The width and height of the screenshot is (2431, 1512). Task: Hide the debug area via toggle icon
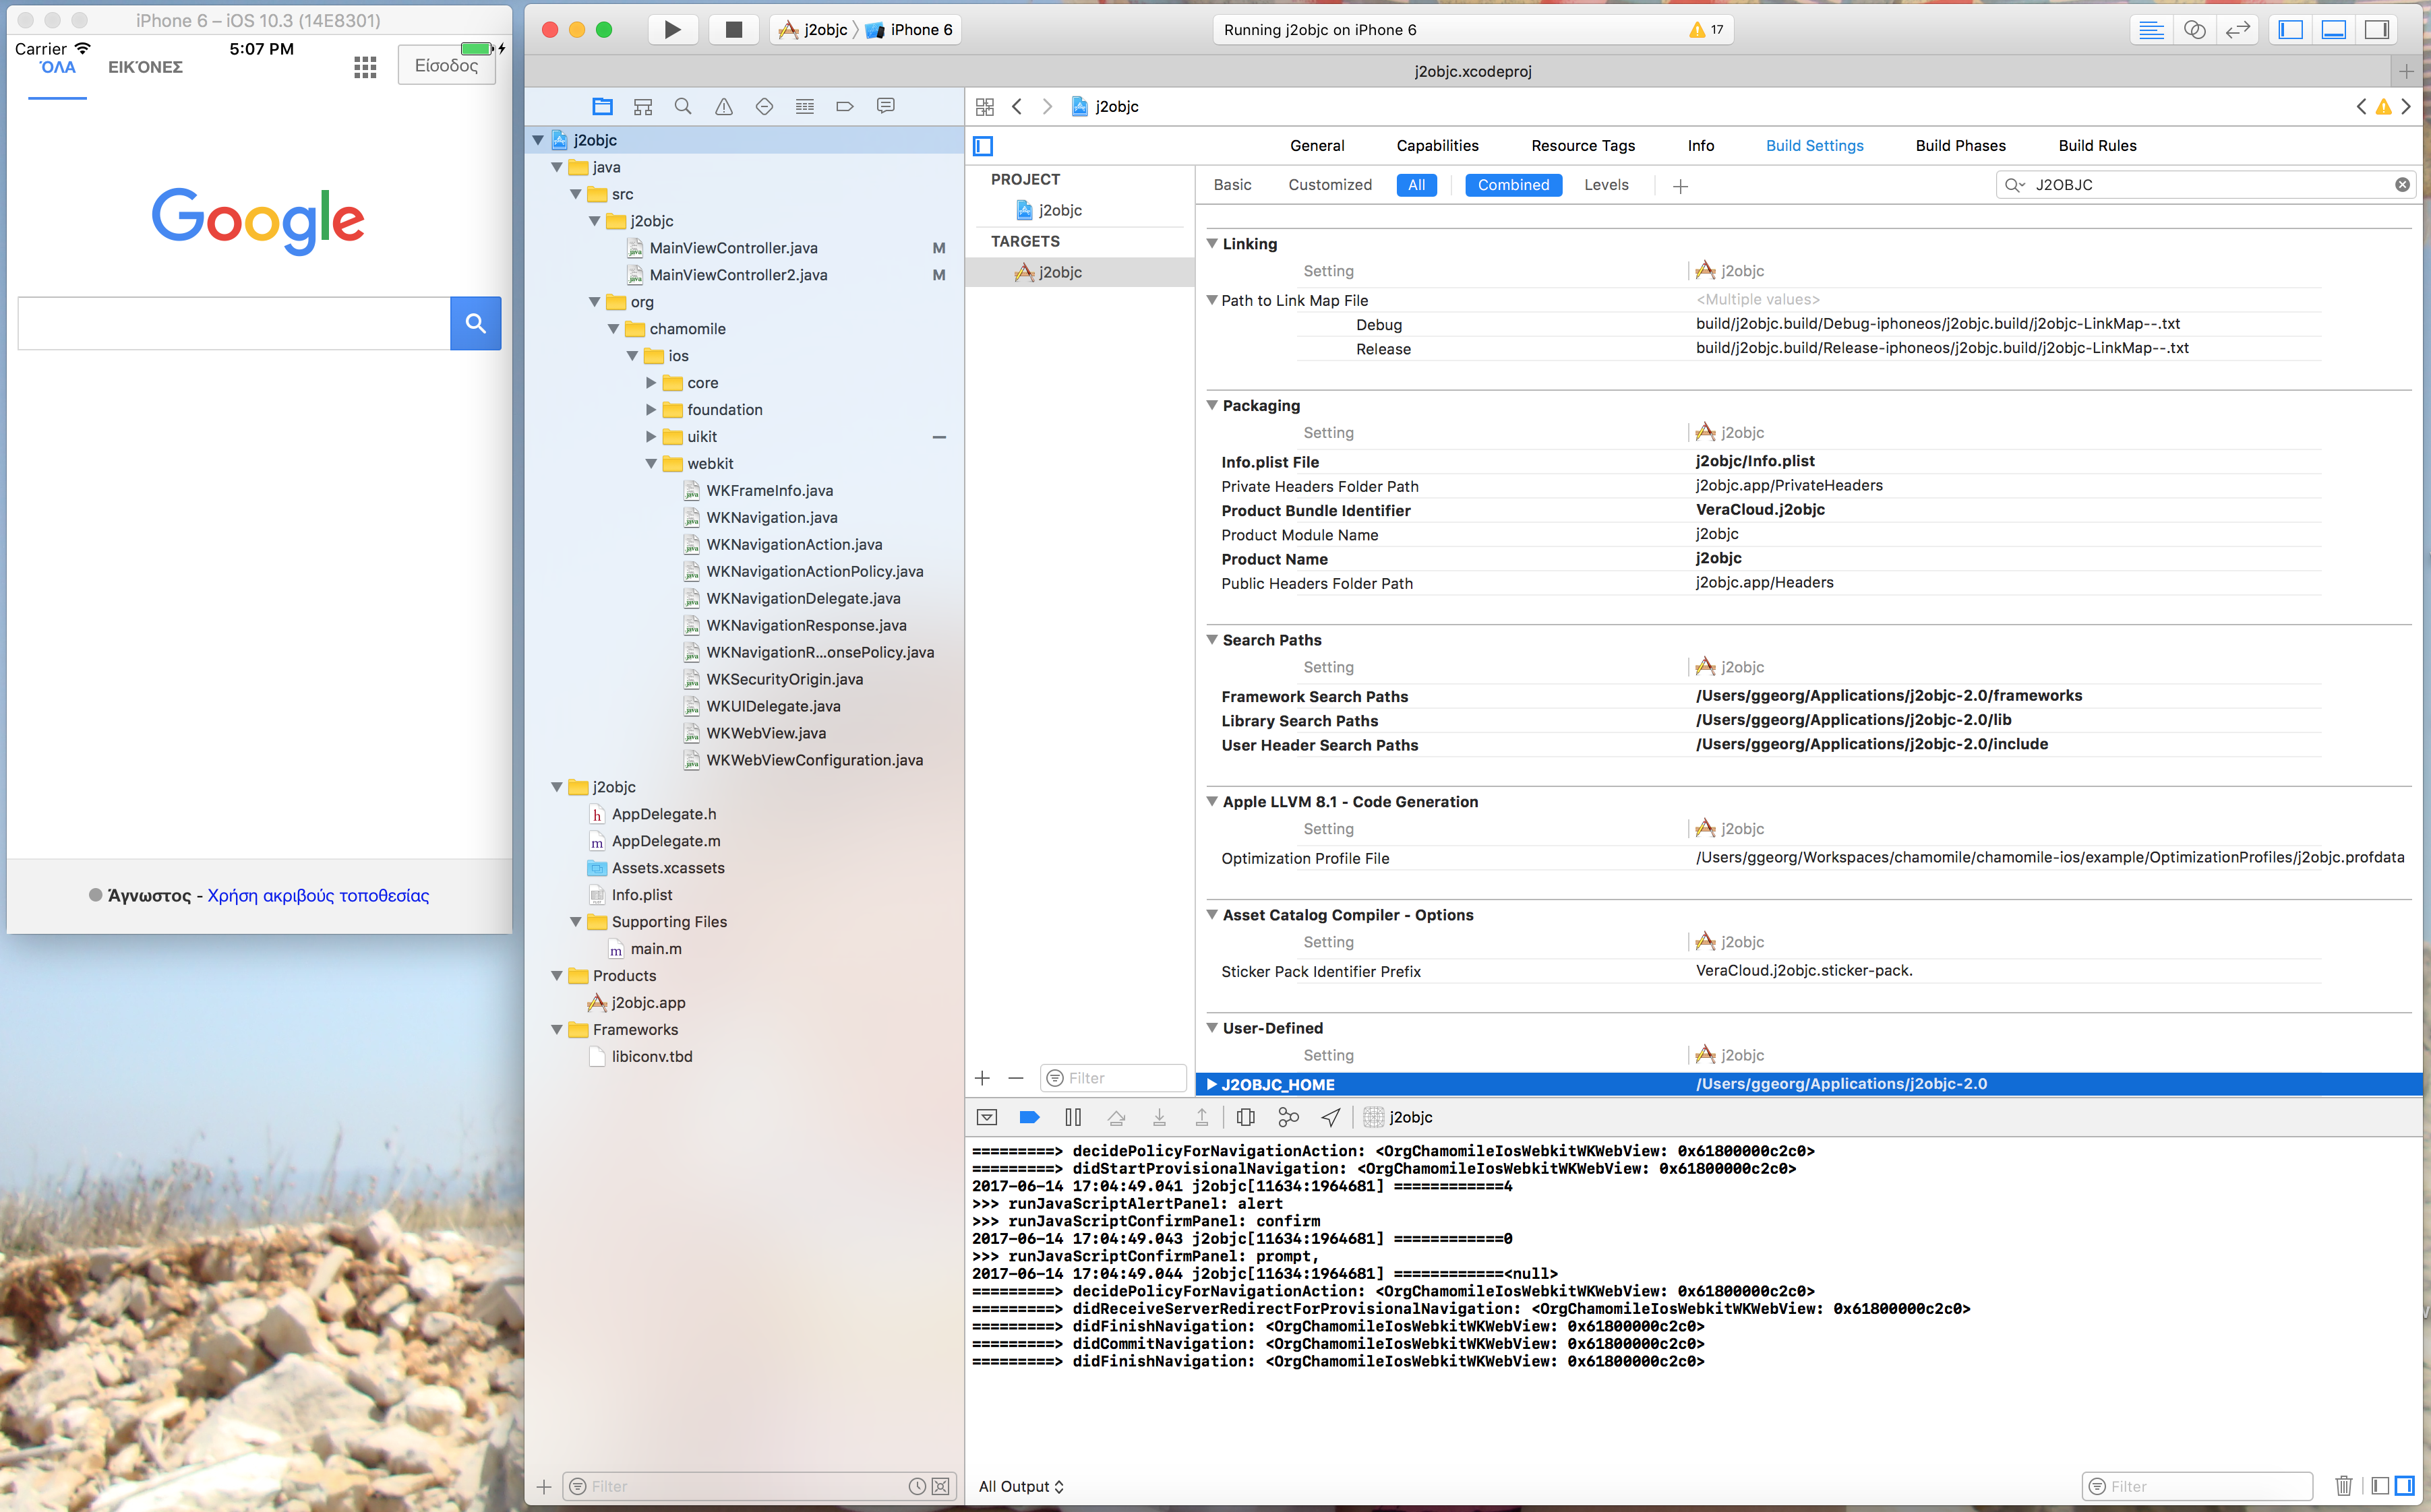pyautogui.click(x=986, y=1117)
